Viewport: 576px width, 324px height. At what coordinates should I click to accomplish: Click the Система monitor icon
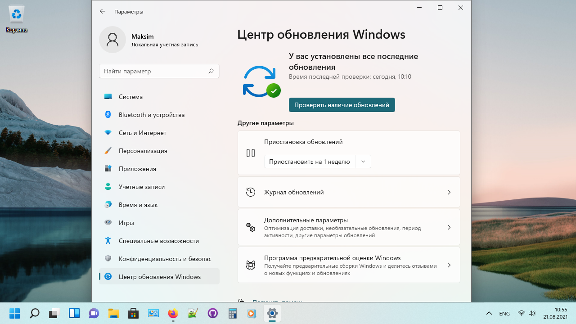(x=108, y=97)
